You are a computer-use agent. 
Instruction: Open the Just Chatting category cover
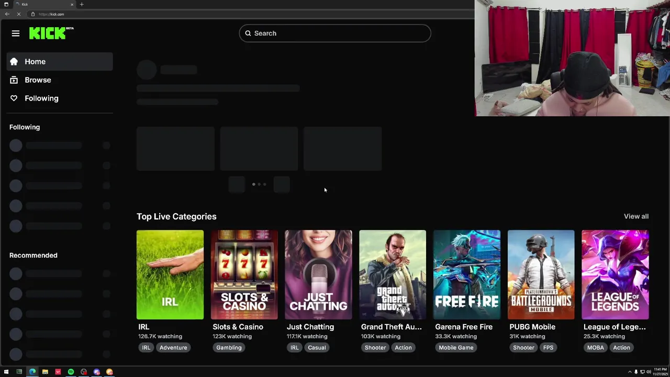coord(318,274)
